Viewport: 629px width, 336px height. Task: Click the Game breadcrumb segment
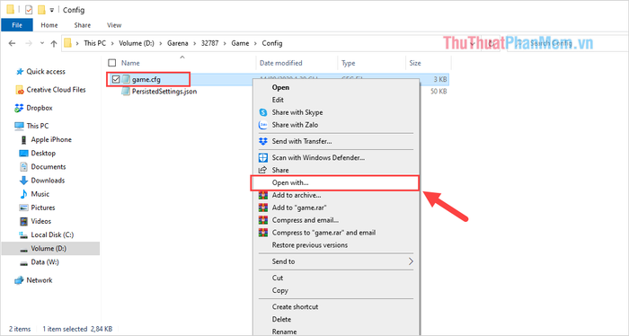(x=240, y=43)
